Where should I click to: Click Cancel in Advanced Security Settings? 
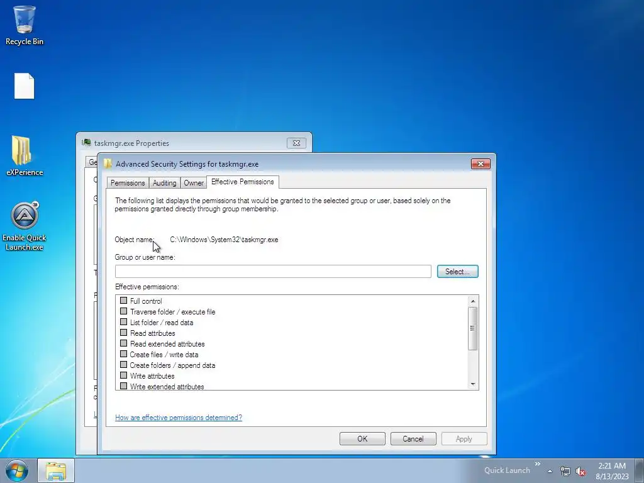click(413, 438)
